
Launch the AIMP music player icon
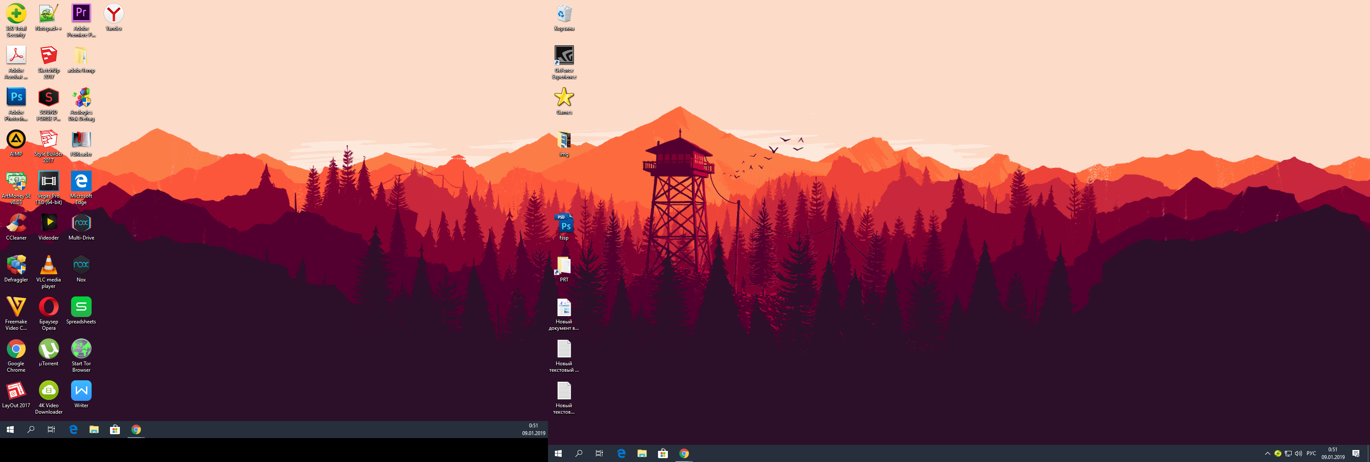16,144
